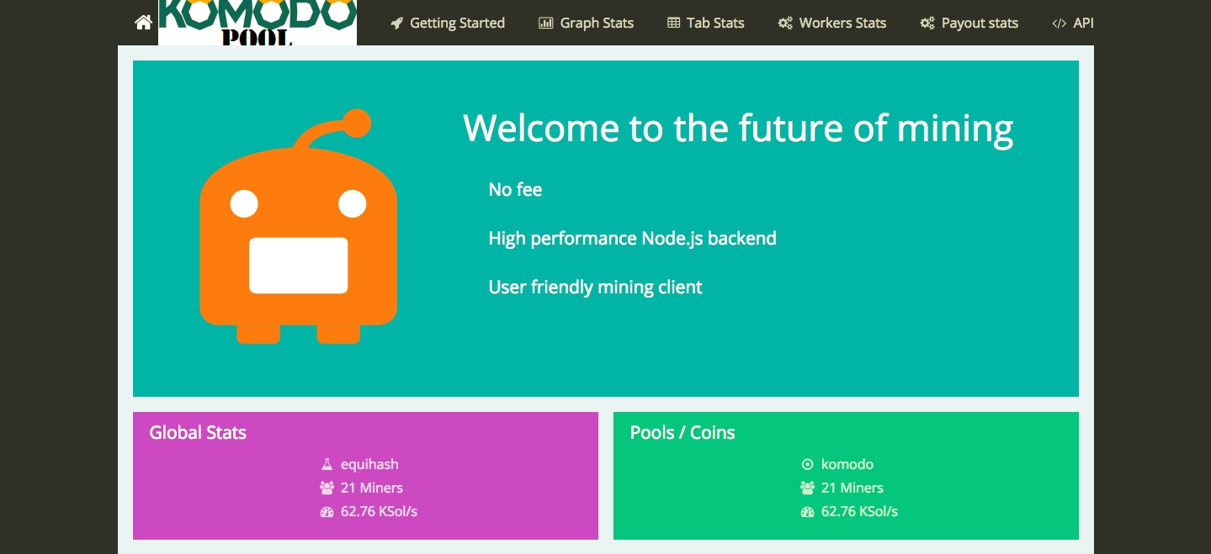The height and width of the screenshot is (554, 1211).
Task: Click 21 Miners in Global Stats
Action: 372,488
